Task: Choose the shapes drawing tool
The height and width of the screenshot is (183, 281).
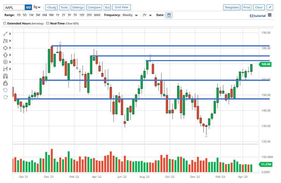Action: click(x=5, y=48)
